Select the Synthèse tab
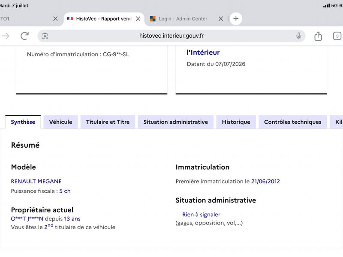This screenshot has height=257, width=343. pos(23,122)
